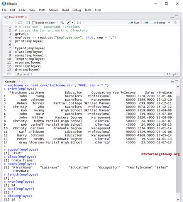Click the Run button

pyautogui.click(x=134, y=22)
